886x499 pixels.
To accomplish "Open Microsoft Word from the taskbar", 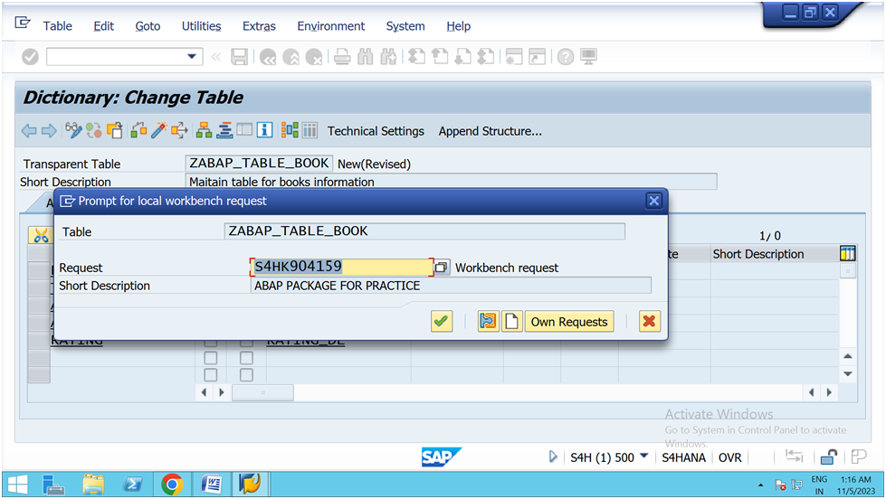I will (x=212, y=485).
